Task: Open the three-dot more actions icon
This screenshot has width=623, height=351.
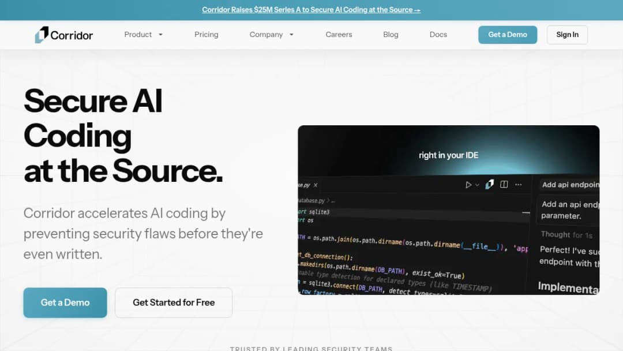Action: pos(518,184)
